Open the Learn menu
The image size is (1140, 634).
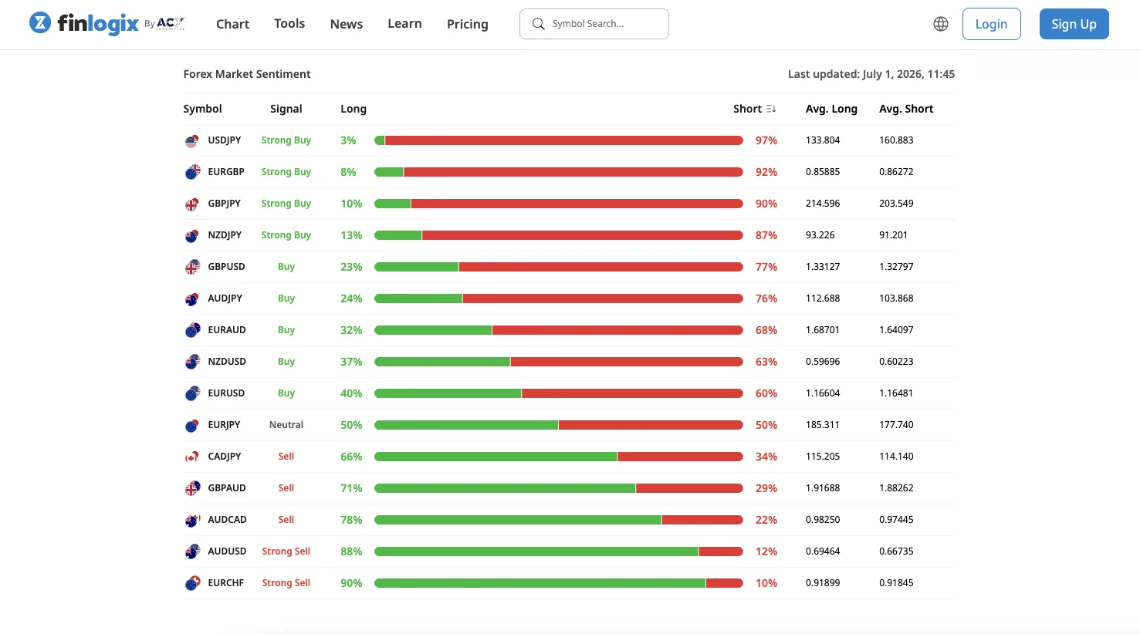click(x=404, y=24)
